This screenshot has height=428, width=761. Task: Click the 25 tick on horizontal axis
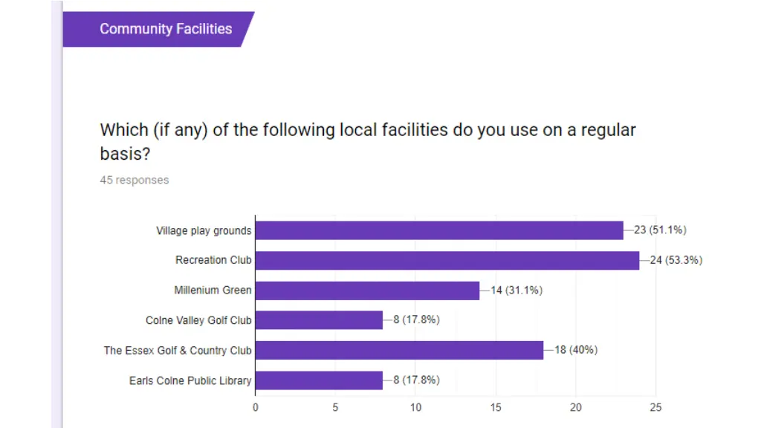655,407
